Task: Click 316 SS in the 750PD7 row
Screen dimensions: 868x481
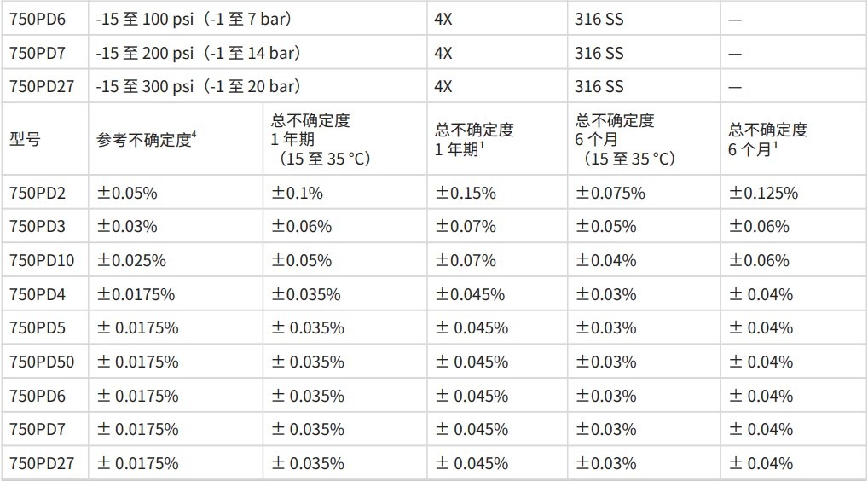Action: pos(599,53)
